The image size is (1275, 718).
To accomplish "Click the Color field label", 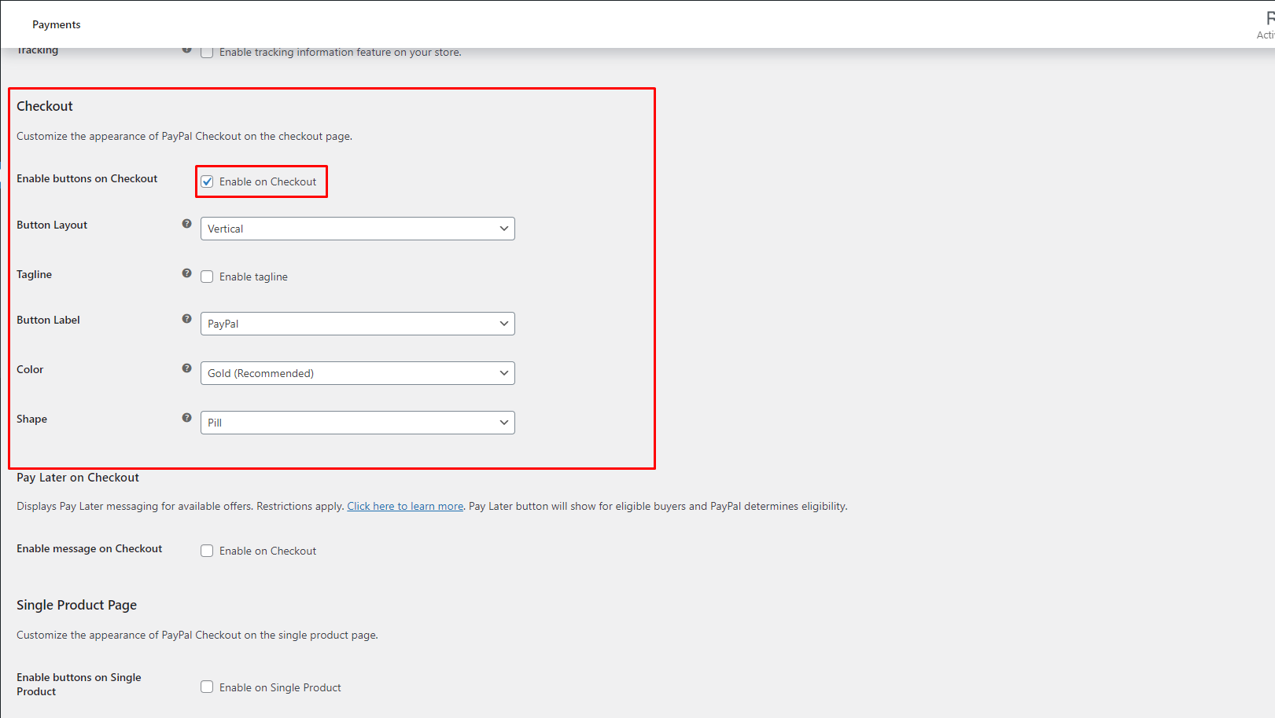I will tap(30, 369).
